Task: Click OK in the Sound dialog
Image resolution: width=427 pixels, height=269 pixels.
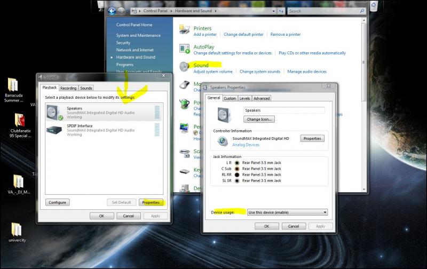Action: click(x=101, y=216)
